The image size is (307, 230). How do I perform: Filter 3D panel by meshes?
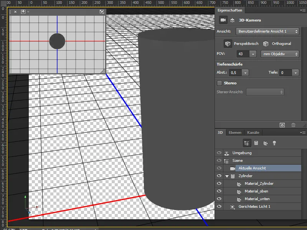[x=256, y=143]
